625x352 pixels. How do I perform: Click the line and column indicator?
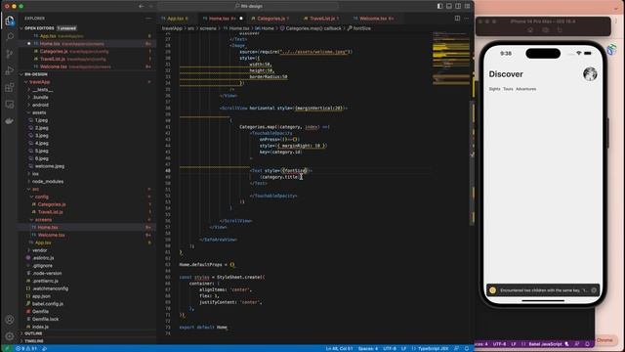click(339, 348)
